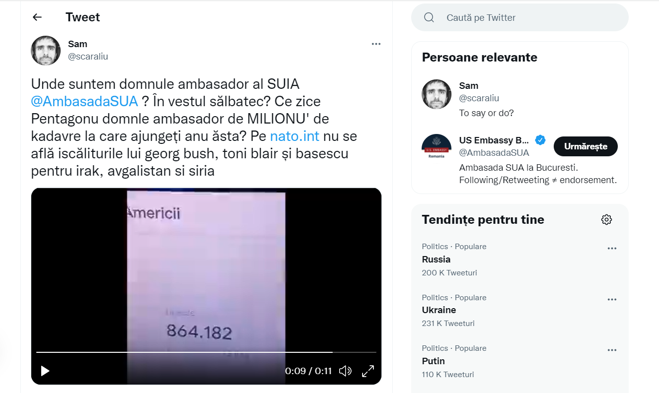
Task: Open more options for Ukraine trend
Action: point(612,300)
